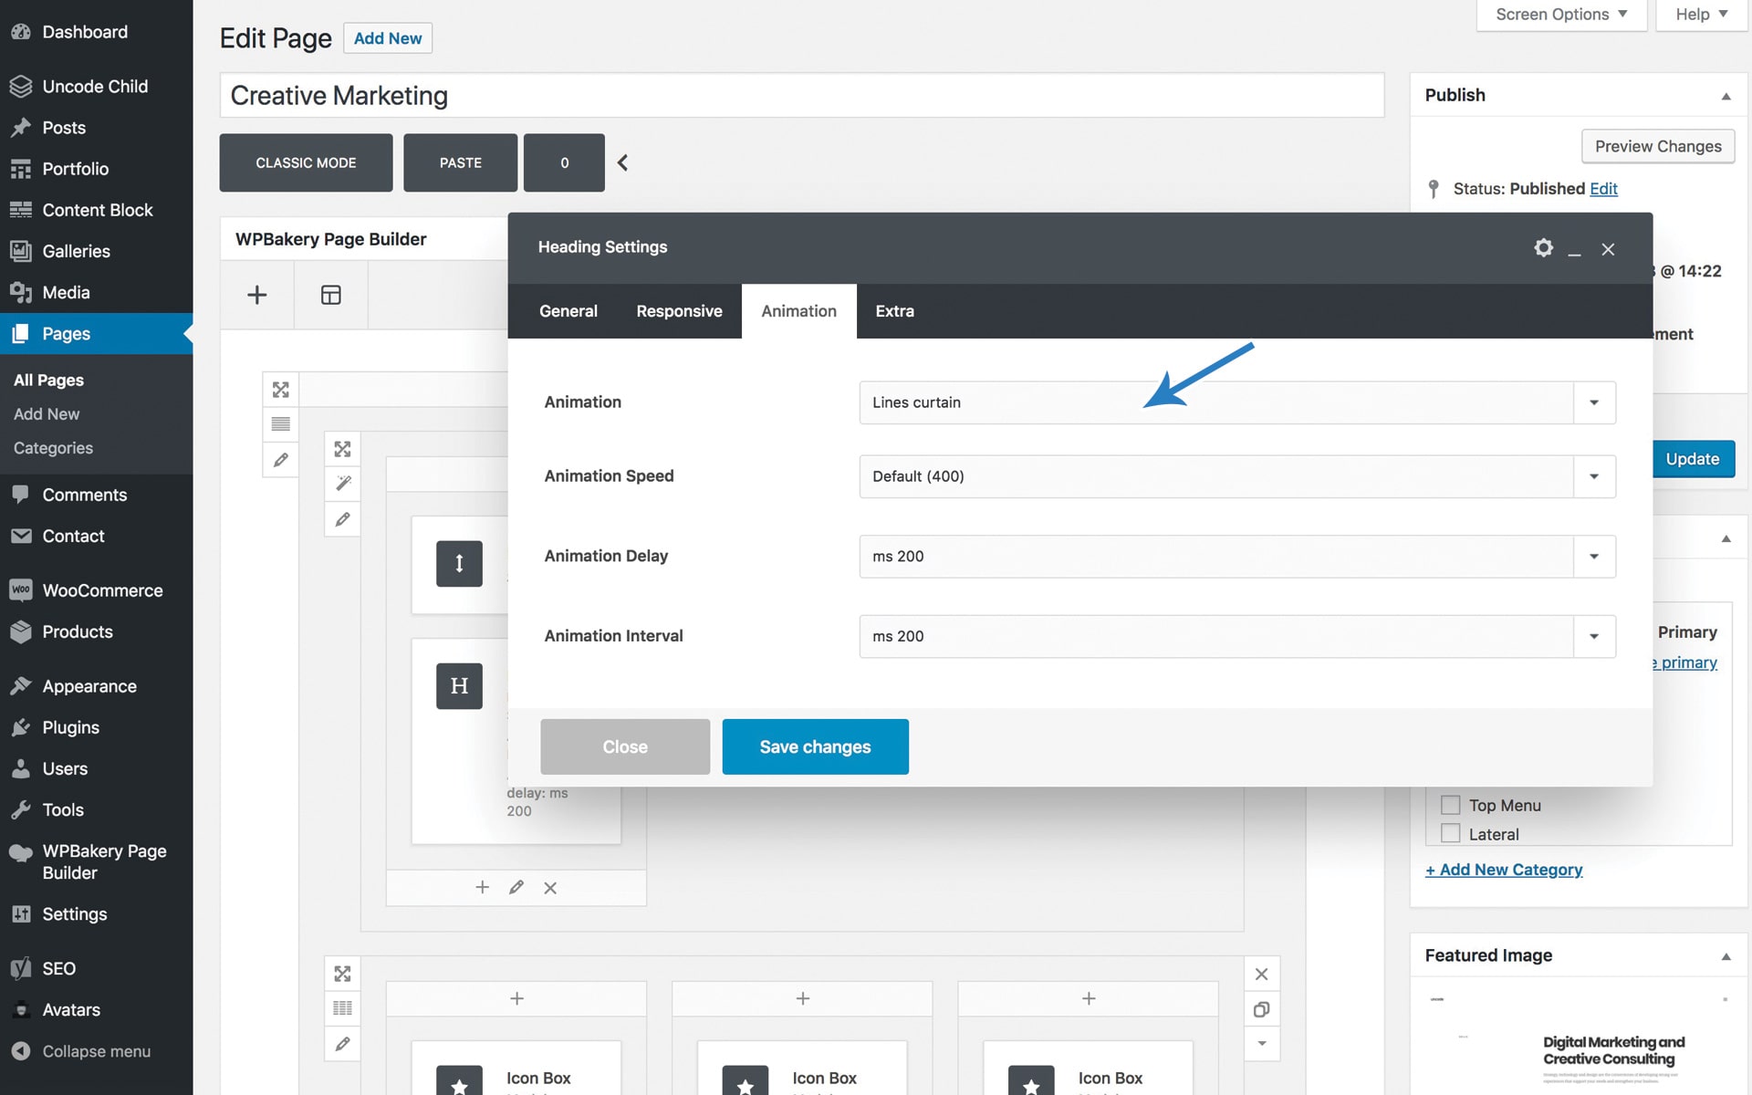Switch to the Extra tab
Viewport: 1752px width, 1095px height.
pos(894,311)
